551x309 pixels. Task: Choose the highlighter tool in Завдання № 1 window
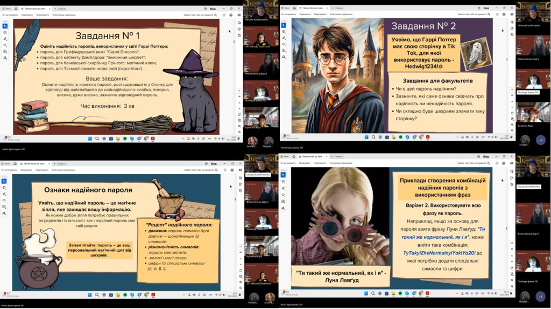pyautogui.click(x=5, y=39)
